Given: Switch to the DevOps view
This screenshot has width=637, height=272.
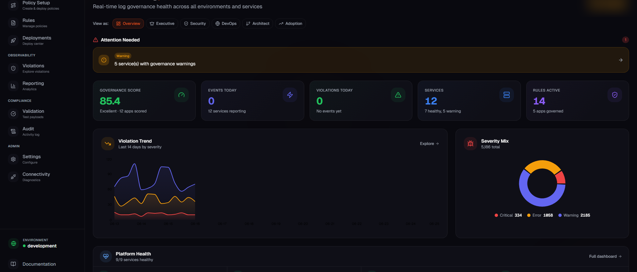Looking at the screenshot, I should (x=226, y=24).
